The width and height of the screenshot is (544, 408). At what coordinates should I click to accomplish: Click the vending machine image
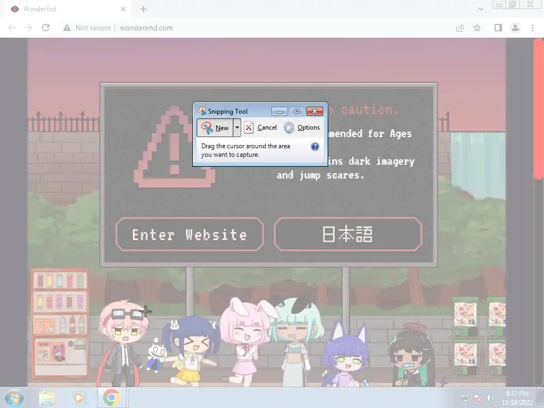click(59, 324)
